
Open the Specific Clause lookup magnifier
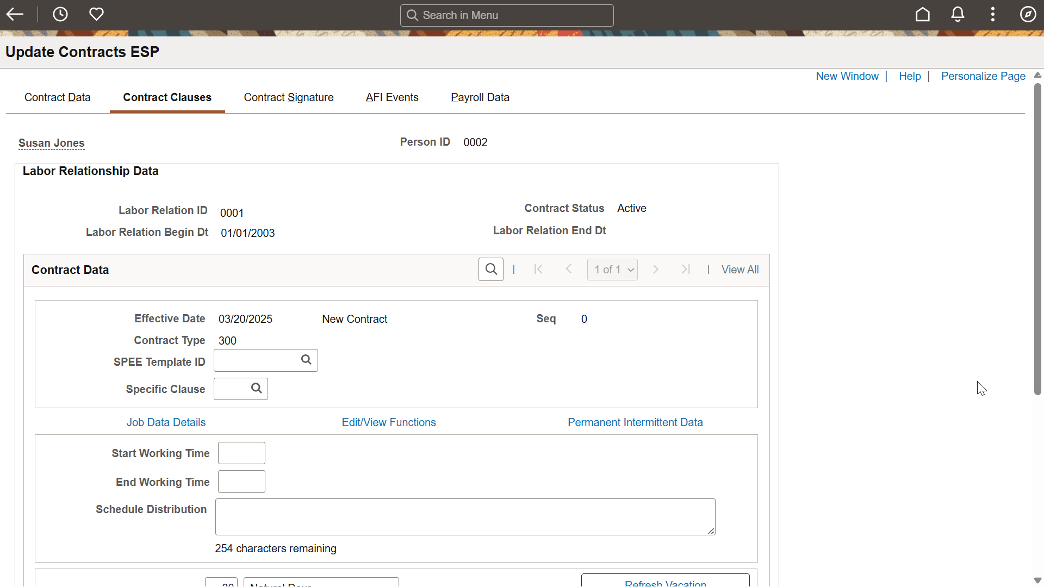click(255, 389)
